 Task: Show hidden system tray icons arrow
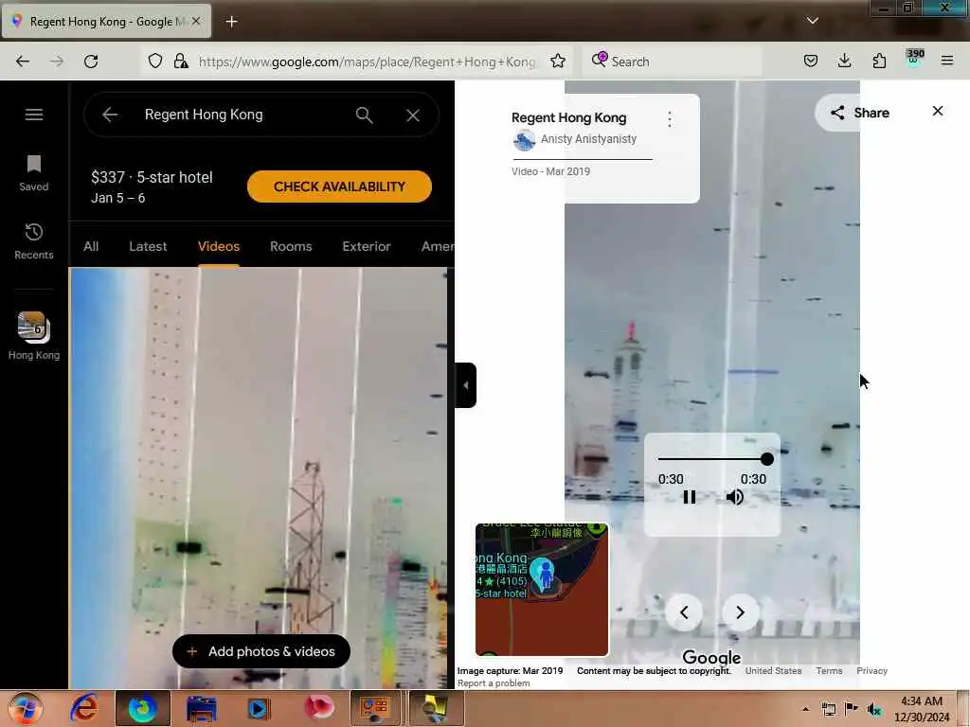pyautogui.click(x=805, y=709)
